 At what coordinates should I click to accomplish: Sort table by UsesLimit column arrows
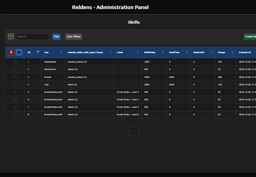click(x=211, y=52)
